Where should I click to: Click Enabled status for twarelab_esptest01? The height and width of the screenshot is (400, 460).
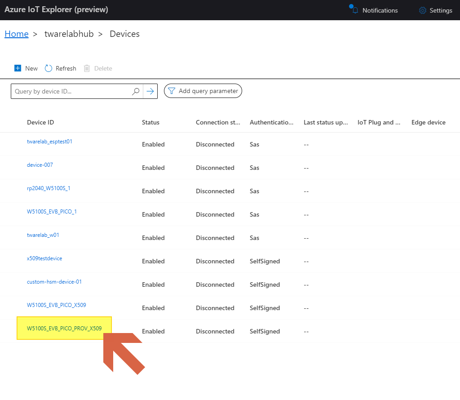154,144
